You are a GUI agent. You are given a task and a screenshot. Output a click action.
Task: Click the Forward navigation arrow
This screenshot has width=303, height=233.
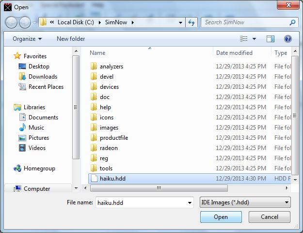pos(25,22)
